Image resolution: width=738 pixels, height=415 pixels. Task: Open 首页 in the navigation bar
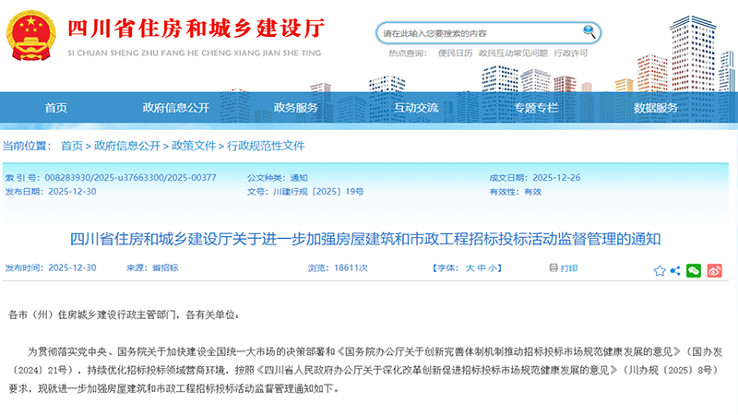56,108
